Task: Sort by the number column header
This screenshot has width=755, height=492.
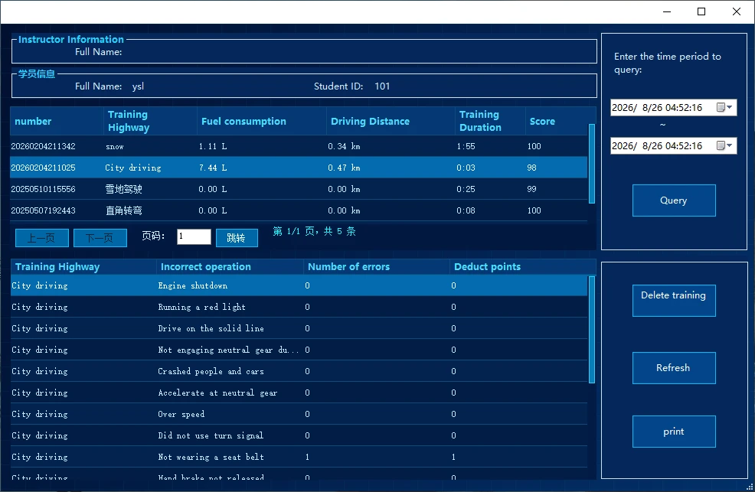Action: click(x=57, y=121)
